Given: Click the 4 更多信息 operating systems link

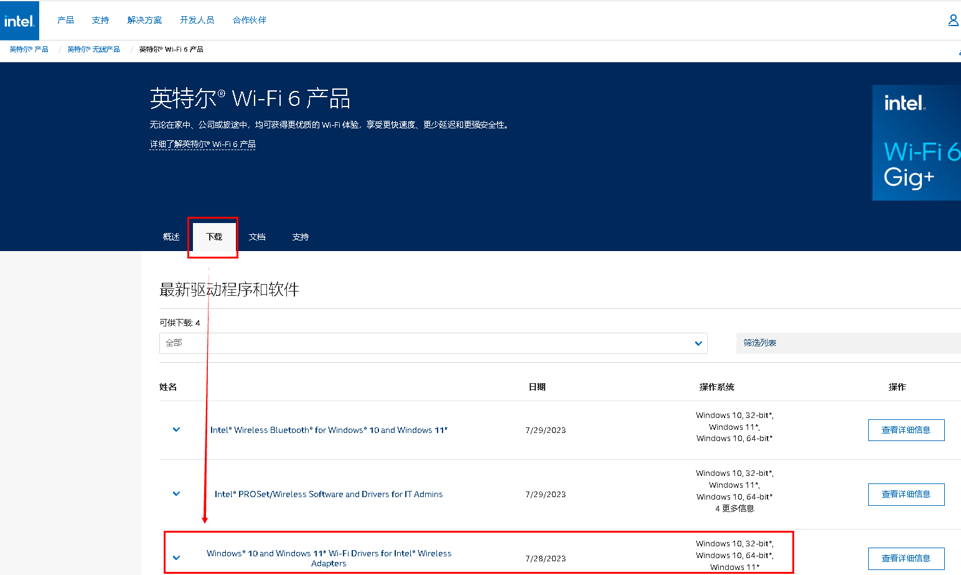Looking at the screenshot, I should 734,508.
